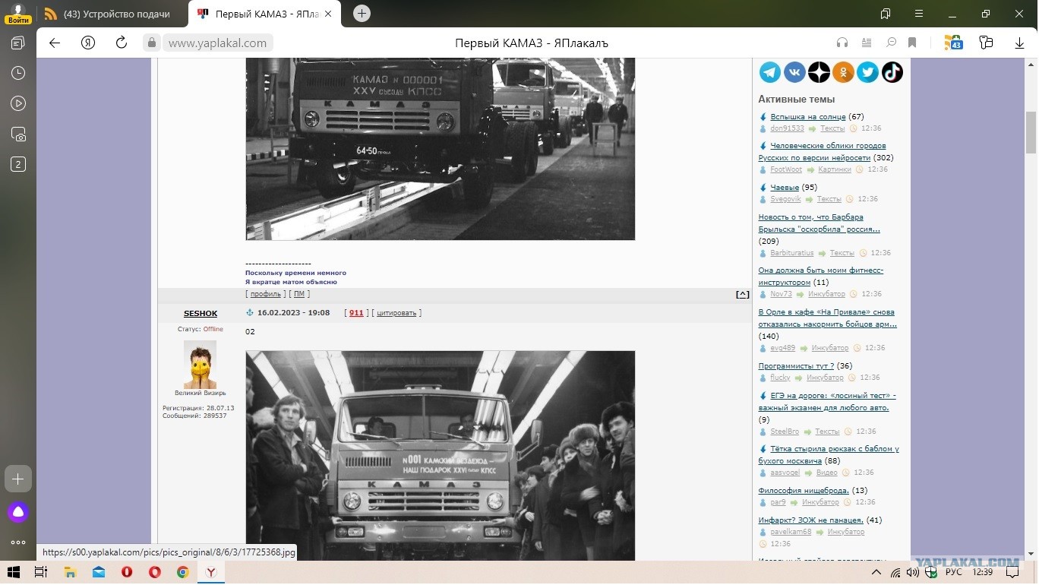The image size is (1039, 585).
Task: Click the page vertical scrollbar thumb
Action: [x=1031, y=132]
